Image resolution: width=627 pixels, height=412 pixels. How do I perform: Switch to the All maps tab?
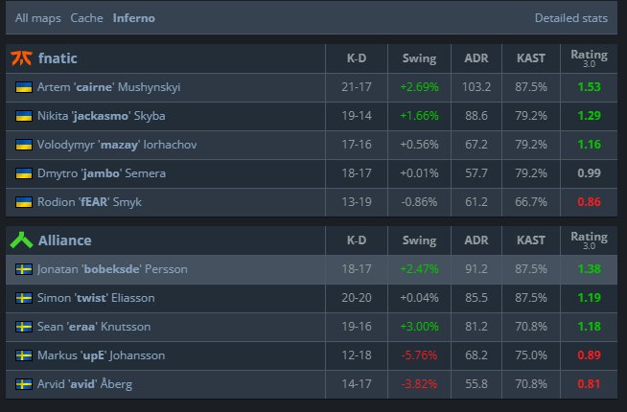(x=38, y=18)
